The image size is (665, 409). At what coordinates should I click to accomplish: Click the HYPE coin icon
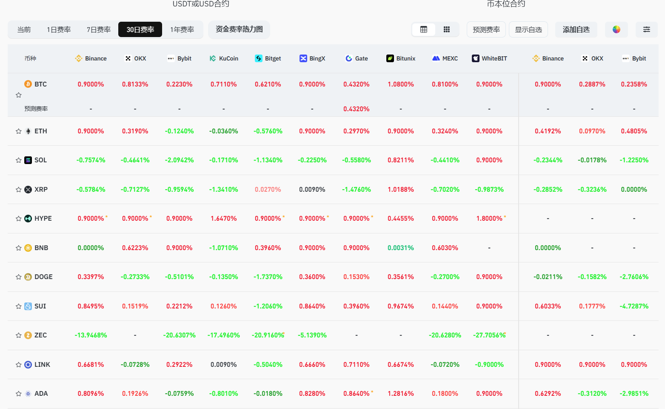pos(28,219)
